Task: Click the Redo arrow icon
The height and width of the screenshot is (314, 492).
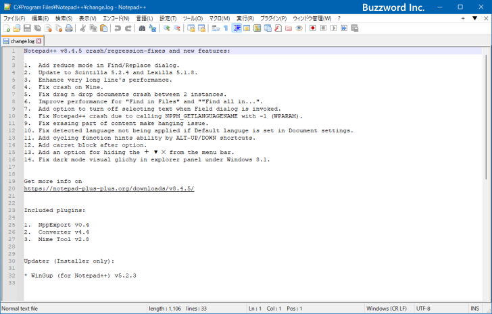Action: tap(128, 28)
